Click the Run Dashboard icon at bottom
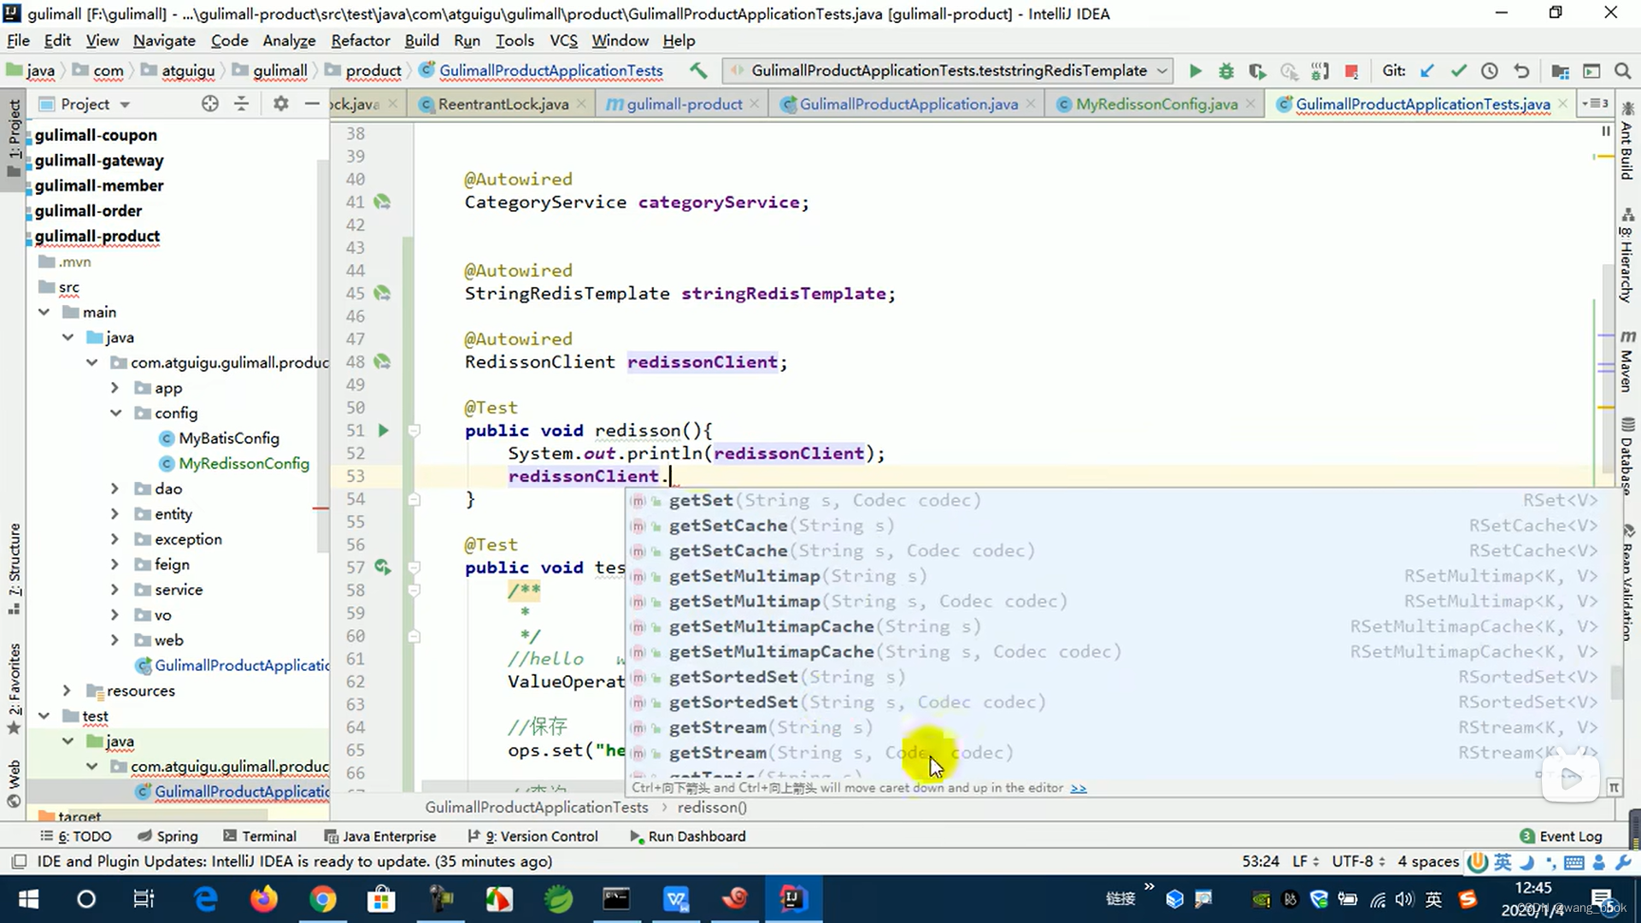The width and height of the screenshot is (1641, 923). 636,835
